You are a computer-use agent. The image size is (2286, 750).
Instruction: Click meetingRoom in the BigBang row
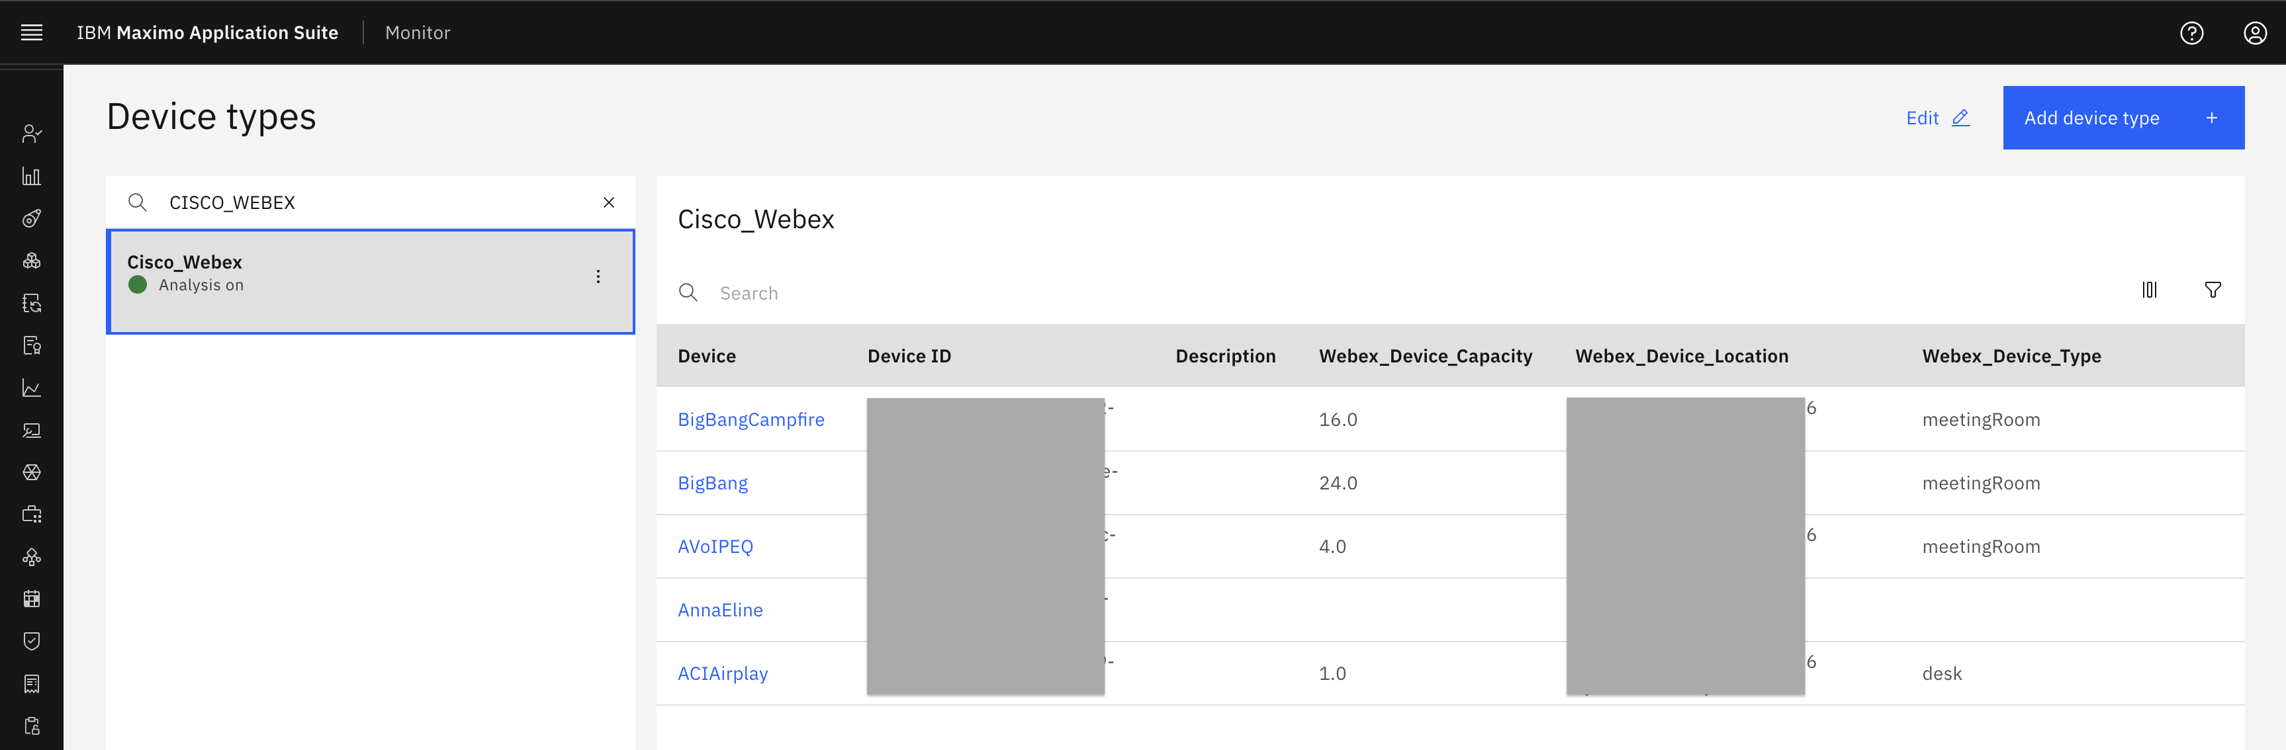coord(1981,483)
